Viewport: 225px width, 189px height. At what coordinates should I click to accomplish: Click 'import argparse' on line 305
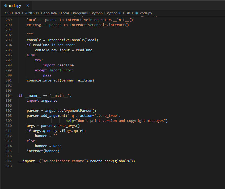[x=42, y=101]
